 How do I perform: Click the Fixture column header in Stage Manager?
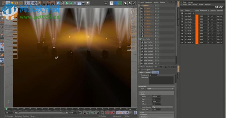(187, 10)
